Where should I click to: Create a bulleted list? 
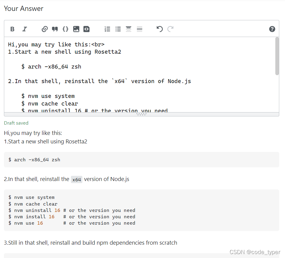(x=118, y=29)
